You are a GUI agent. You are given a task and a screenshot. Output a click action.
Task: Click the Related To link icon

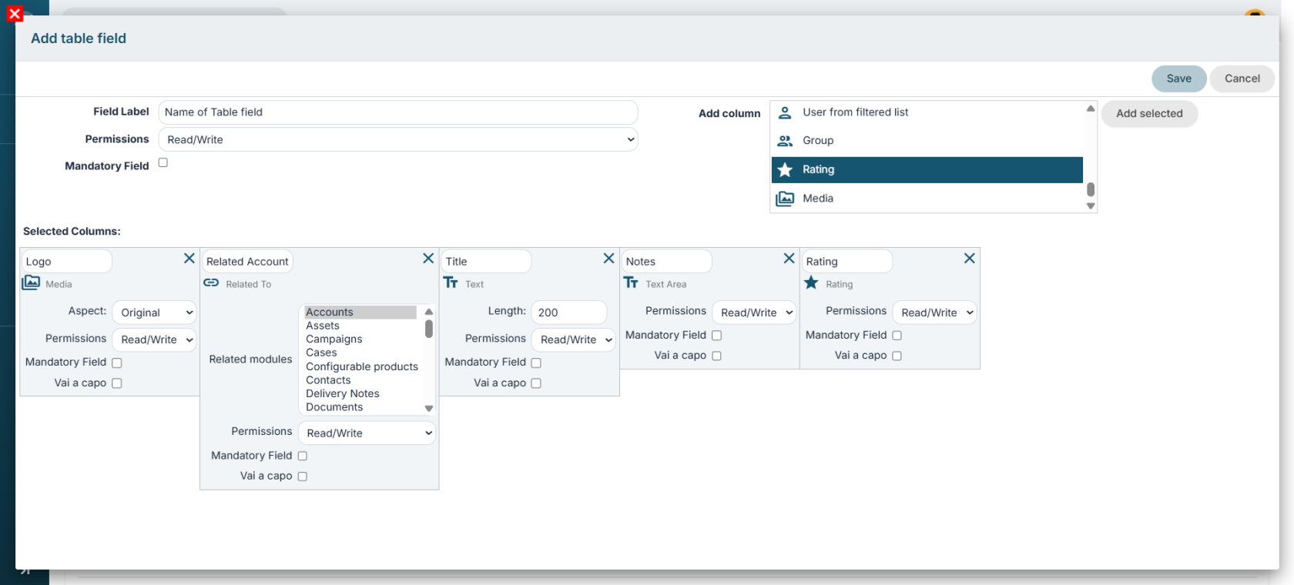tap(211, 282)
